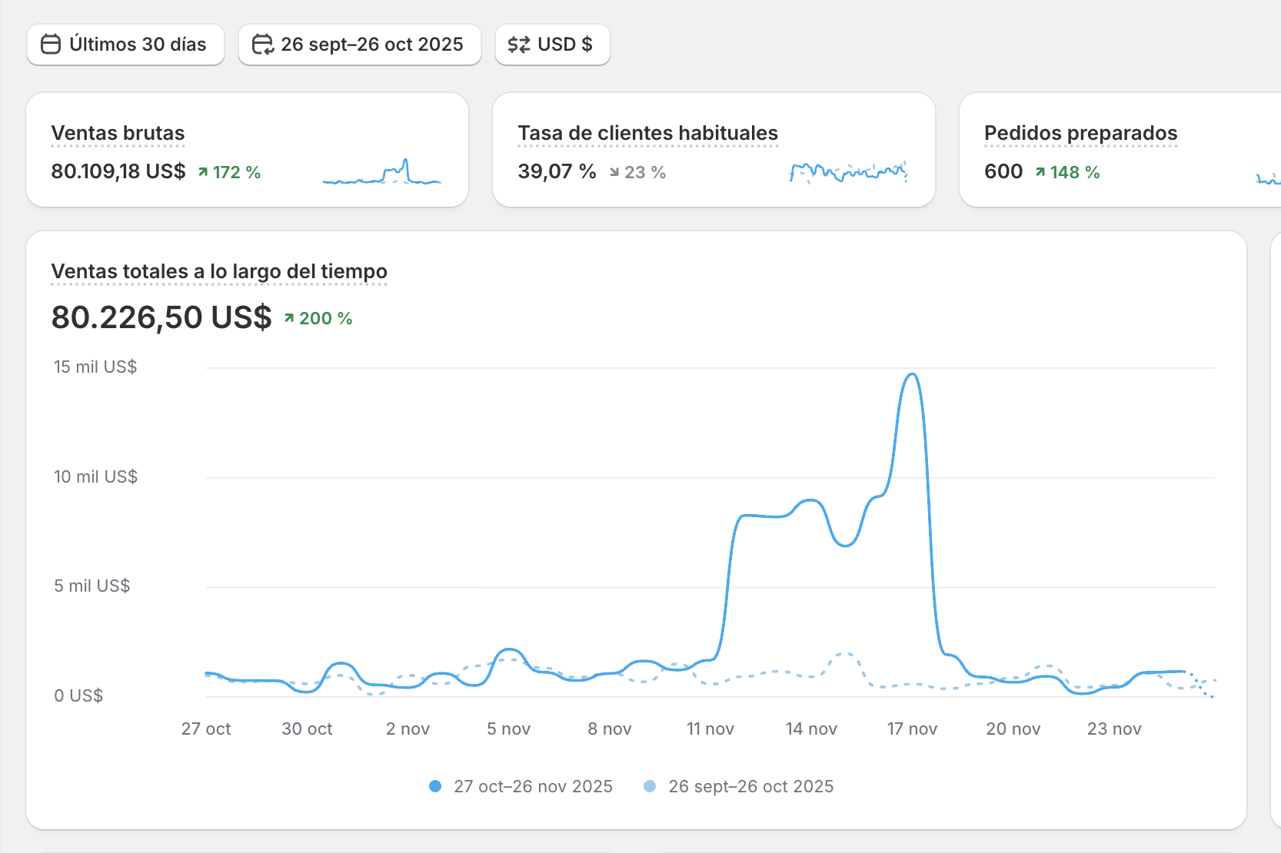Open the Tasa de clientes habituales title

coord(647,133)
